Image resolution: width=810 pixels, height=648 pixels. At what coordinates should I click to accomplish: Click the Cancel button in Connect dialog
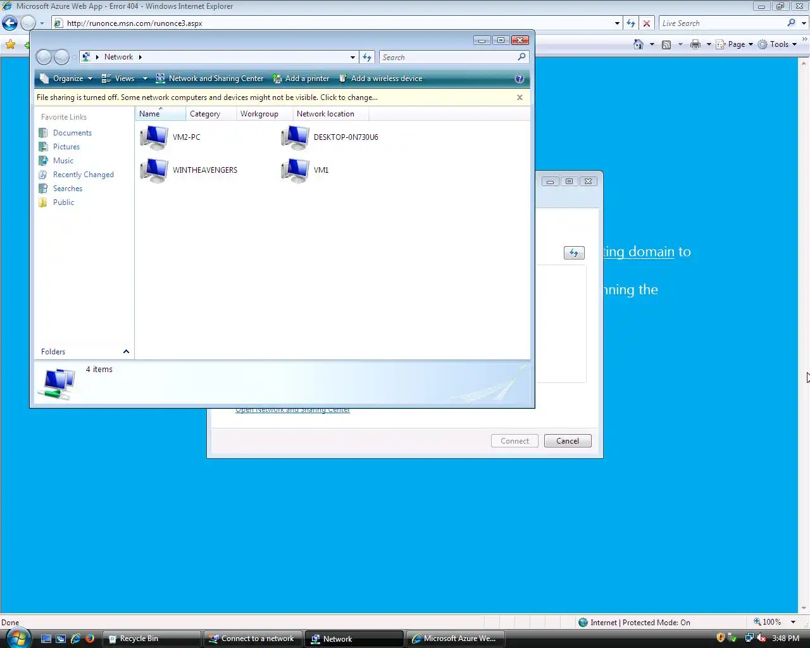click(x=568, y=441)
